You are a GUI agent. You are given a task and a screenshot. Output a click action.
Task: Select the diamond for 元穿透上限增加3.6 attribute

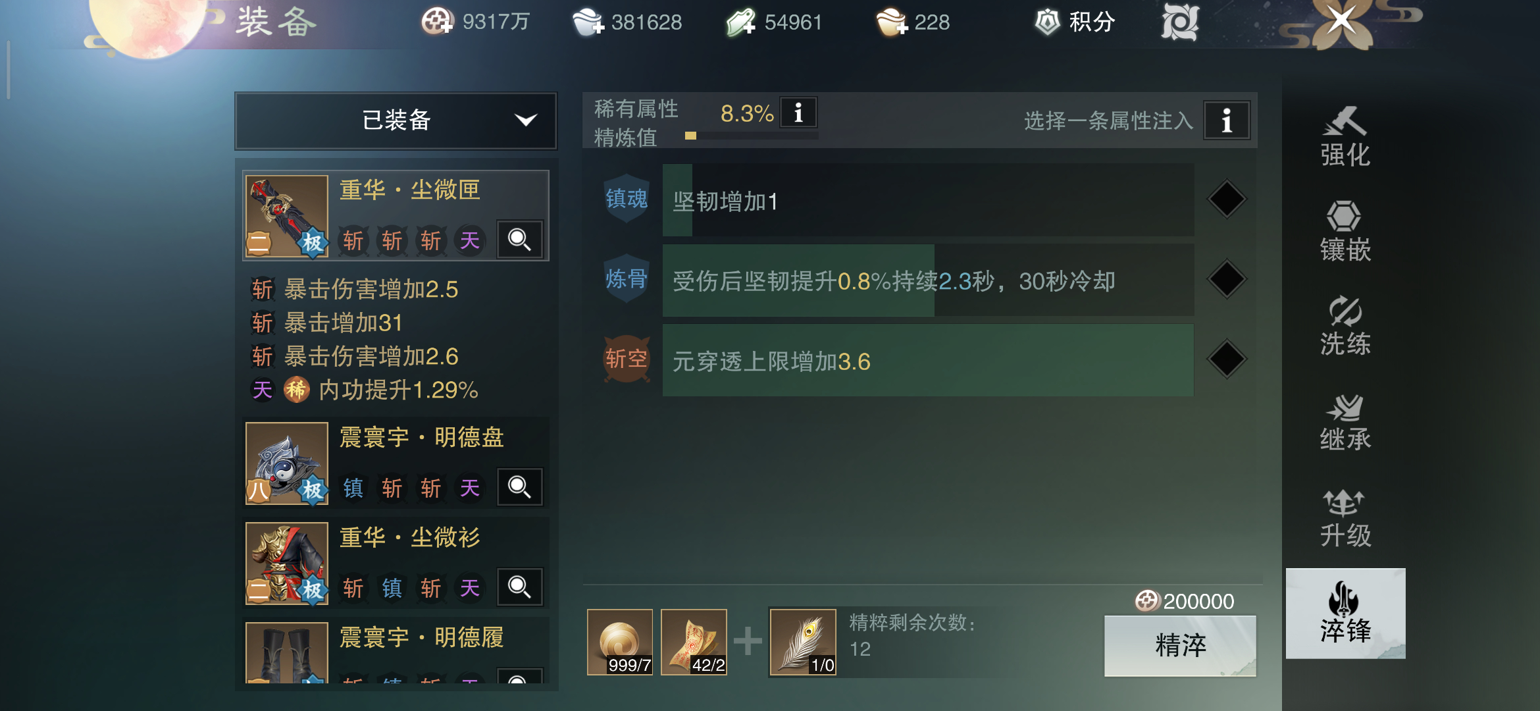1227,359
